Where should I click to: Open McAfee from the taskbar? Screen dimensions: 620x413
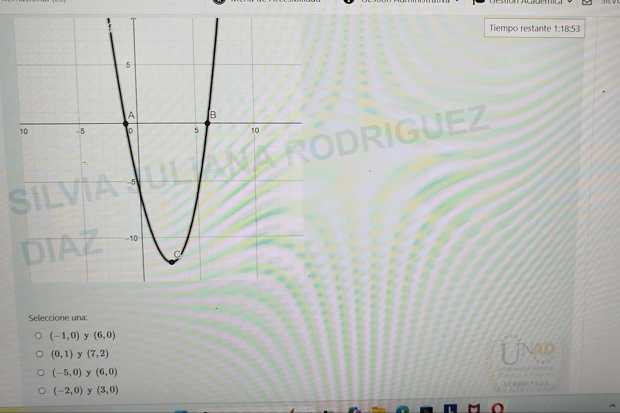473,408
